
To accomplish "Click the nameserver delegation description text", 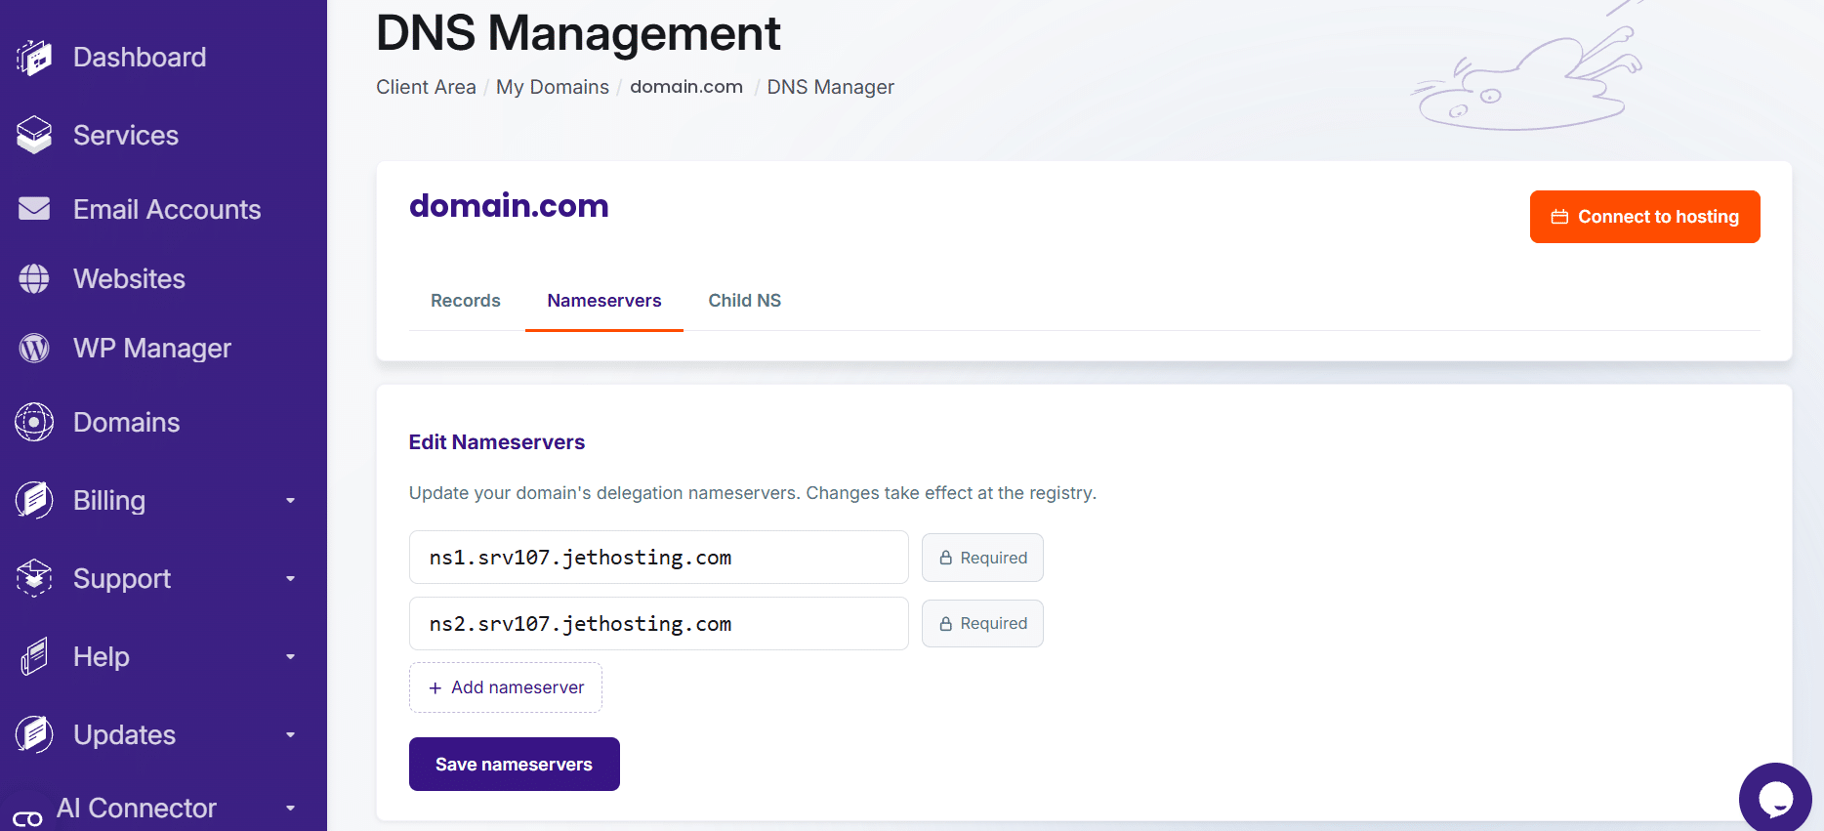I will (x=753, y=493).
